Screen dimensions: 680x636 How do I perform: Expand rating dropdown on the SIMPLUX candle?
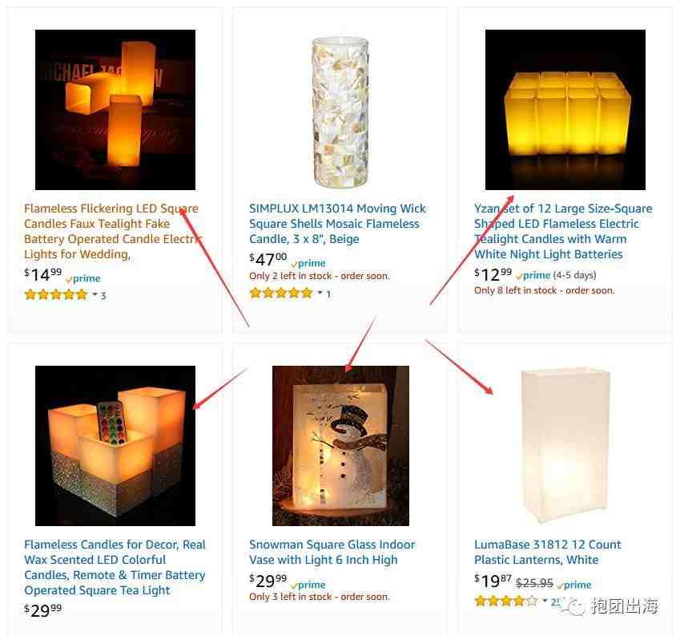(x=320, y=293)
